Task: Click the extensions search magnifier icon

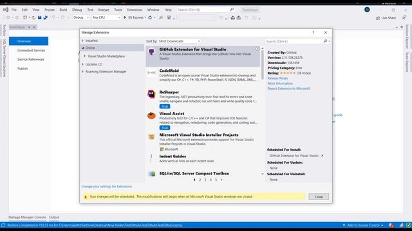Action: click(x=325, y=41)
